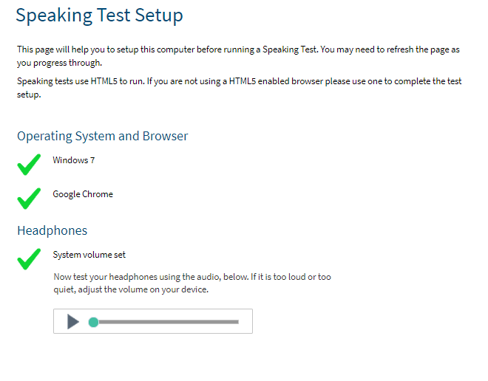Click the headphone test instructions paragraph
This screenshot has height=381, width=488.
[192, 283]
